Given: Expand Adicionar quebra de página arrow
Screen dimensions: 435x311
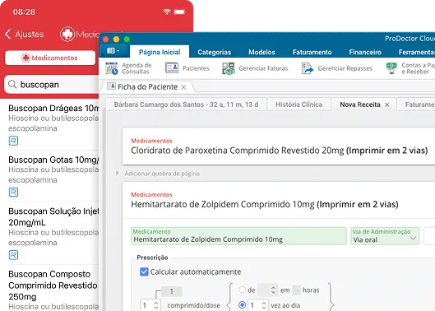Looking at the screenshot, I should coord(117,174).
